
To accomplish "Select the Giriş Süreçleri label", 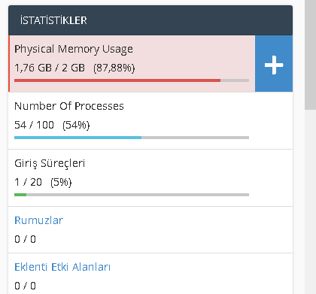I will point(50,164).
